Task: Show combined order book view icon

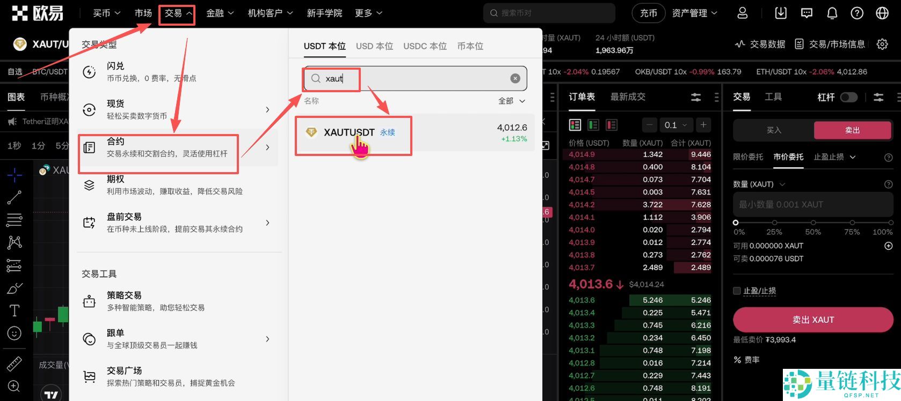Action: pos(575,125)
